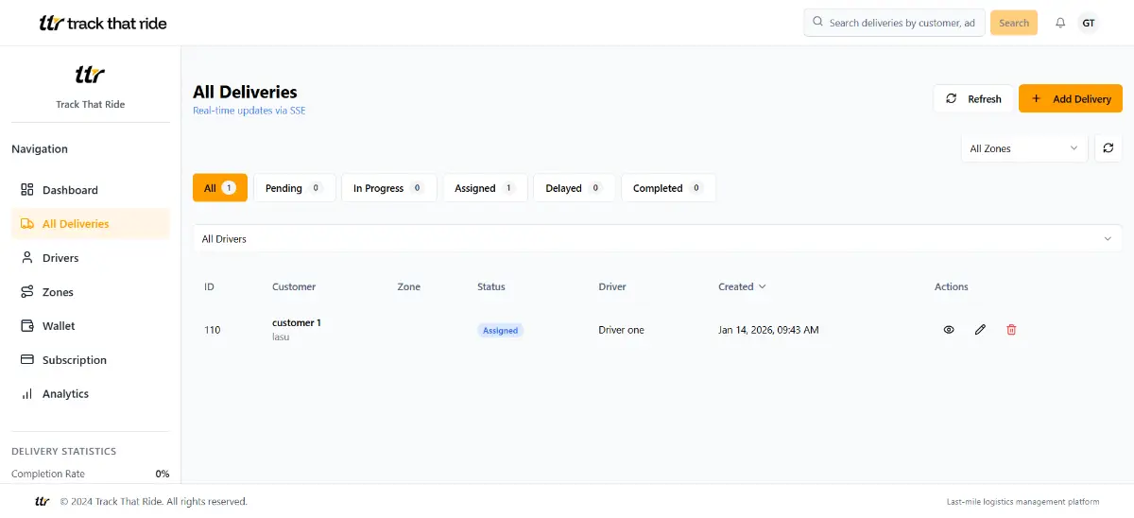Edit delivery 110 with pencil icon
Image resolution: width=1134 pixels, height=518 pixels.
tap(980, 330)
